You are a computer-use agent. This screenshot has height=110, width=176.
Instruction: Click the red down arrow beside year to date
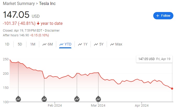point(38,24)
